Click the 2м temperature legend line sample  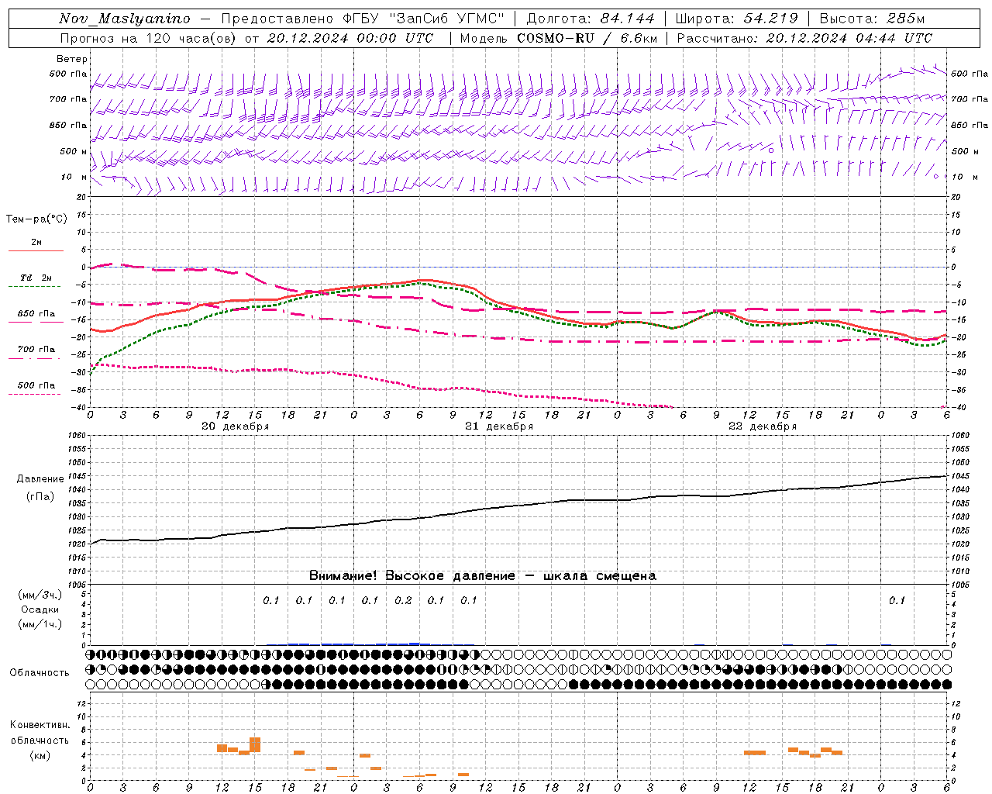pyautogui.click(x=36, y=250)
